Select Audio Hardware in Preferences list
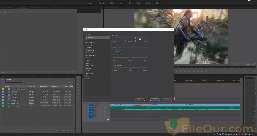Screen dimensions: 257x136 click(91, 42)
